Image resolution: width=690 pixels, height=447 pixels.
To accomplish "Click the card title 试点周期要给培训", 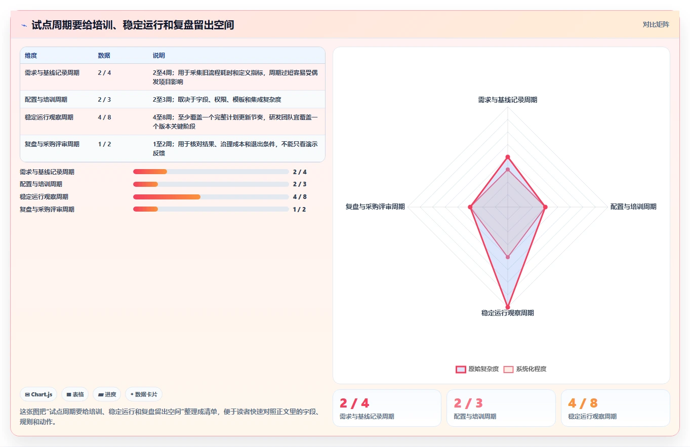I will (x=133, y=25).
